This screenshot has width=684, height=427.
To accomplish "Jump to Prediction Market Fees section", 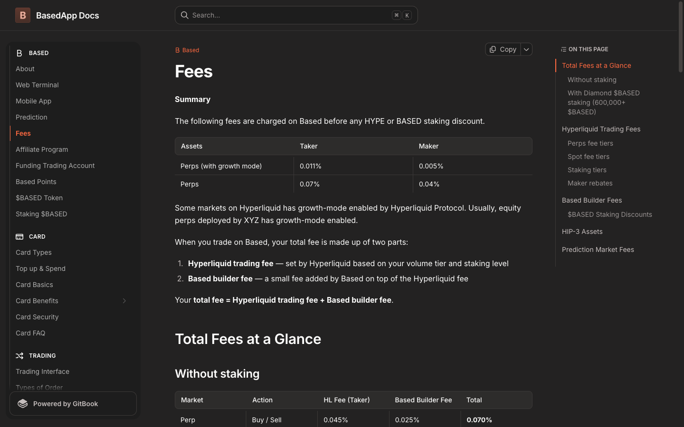I will coord(598,250).
